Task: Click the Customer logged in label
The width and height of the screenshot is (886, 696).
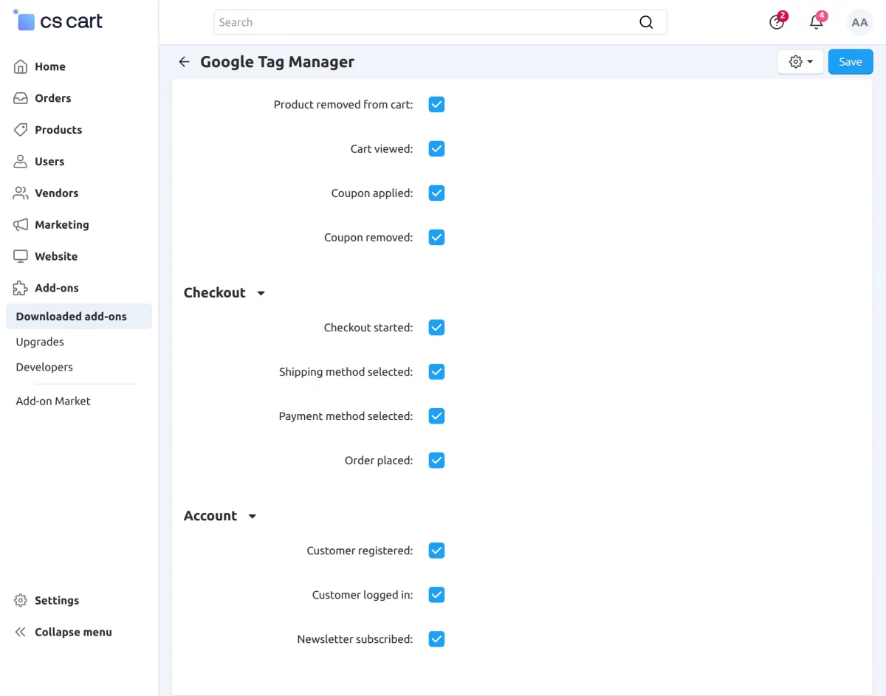Action: [363, 595]
